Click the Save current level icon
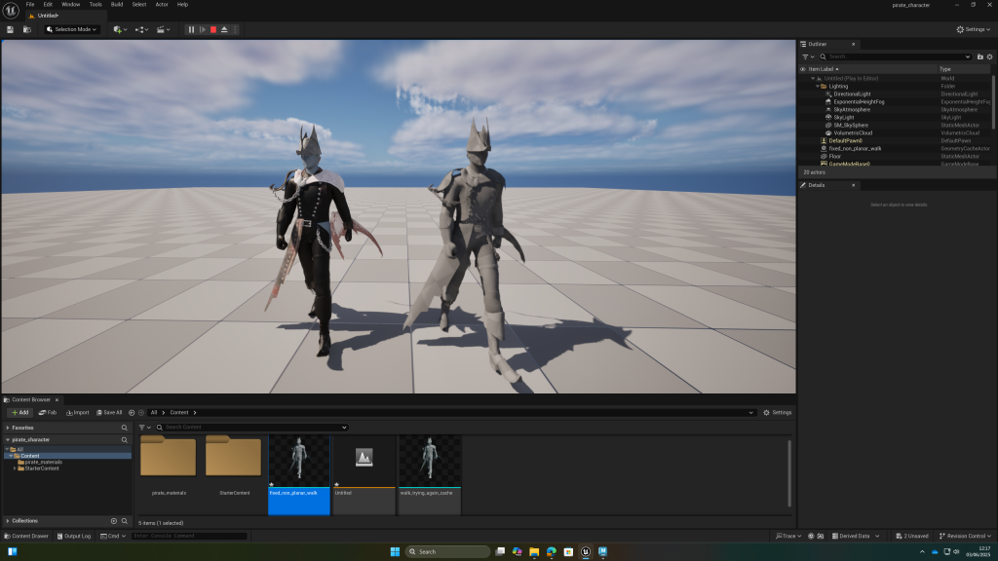The height and width of the screenshot is (561, 998). [x=10, y=29]
